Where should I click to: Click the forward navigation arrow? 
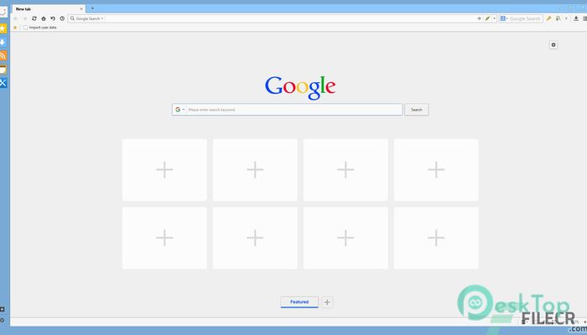tap(24, 18)
